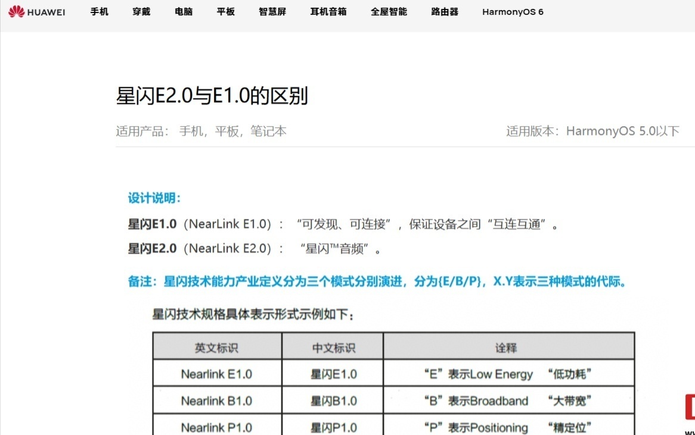Click the "B" 表示Broadband cell

coord(509,401)
